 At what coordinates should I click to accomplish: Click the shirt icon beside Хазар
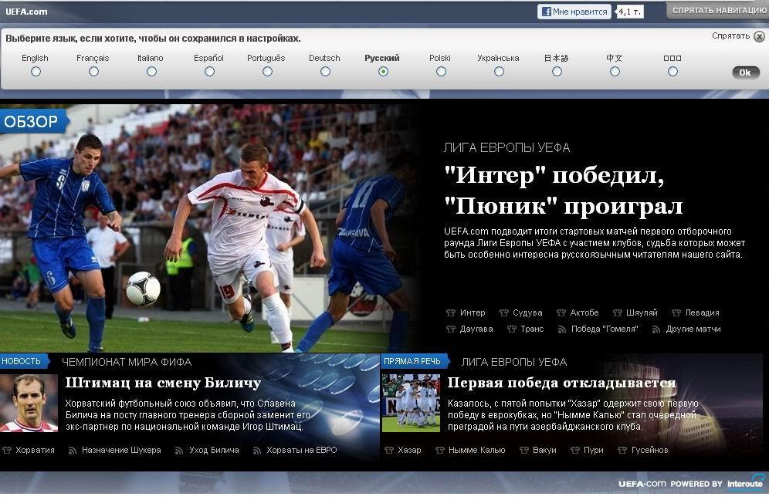(388, 451)
